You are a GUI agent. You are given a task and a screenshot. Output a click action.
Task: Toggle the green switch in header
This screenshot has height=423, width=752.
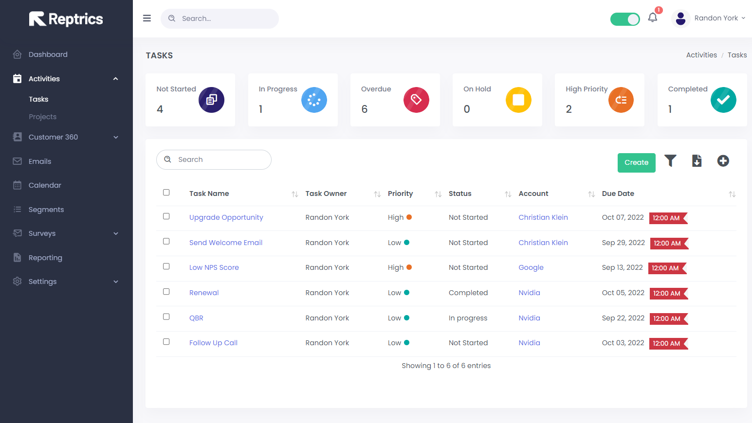click(625, 19)
